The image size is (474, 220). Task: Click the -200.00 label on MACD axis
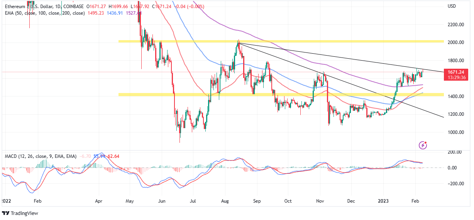pos(455,184)
